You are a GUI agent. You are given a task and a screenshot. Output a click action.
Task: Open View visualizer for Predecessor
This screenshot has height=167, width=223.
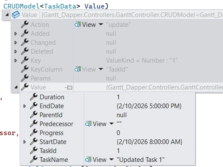click(x=96, y=124)
